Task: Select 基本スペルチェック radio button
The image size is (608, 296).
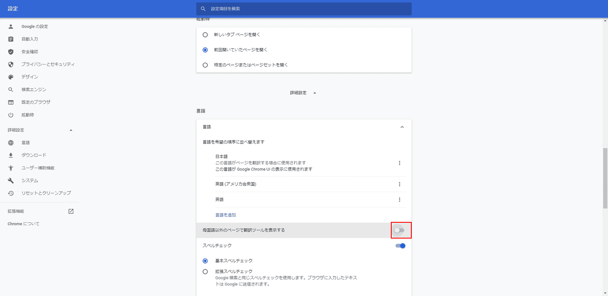Action: (x=205, y=261)
